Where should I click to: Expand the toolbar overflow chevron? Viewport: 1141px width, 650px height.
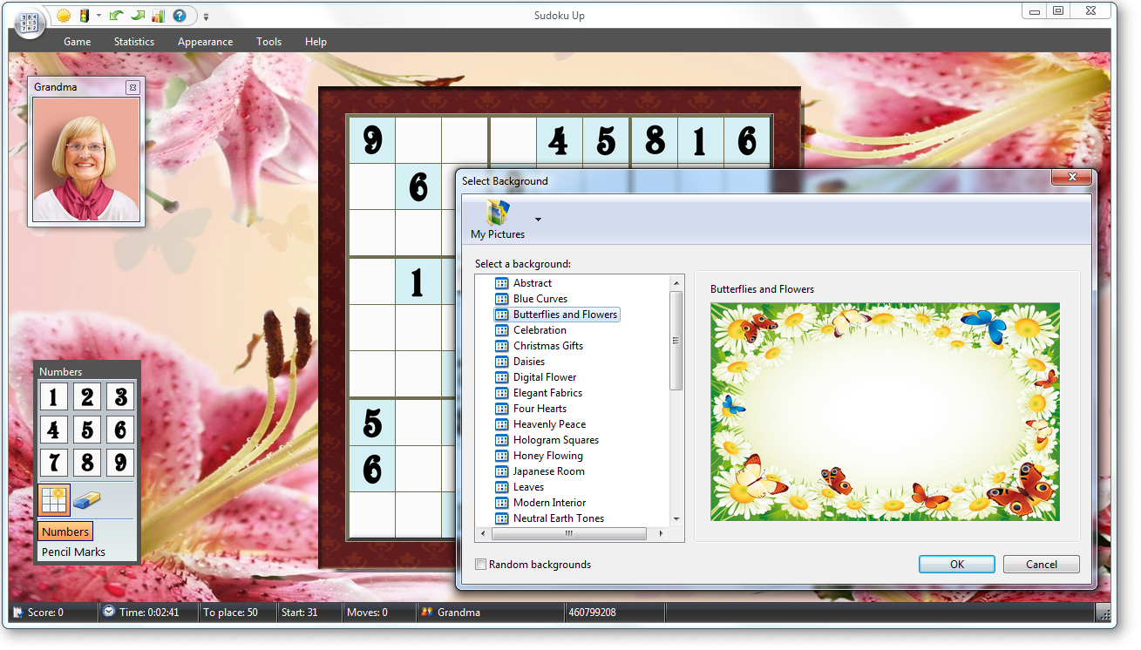click(x=207, y=15)
